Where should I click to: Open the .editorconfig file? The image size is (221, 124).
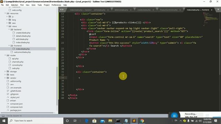tap(16, 81)
